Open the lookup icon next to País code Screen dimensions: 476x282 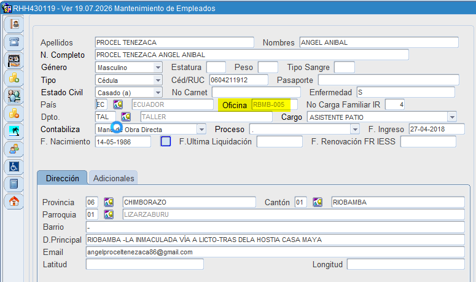coord(118,104)
